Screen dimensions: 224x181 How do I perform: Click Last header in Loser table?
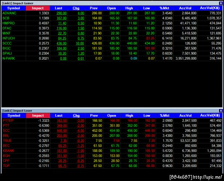[59, 116]
